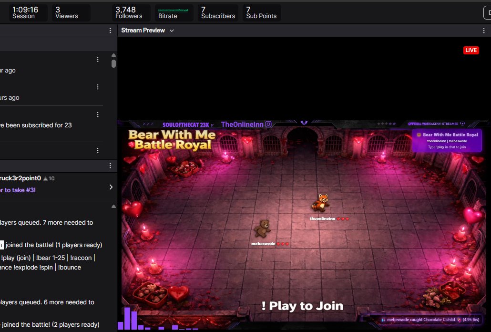Viewport: 491px width, 332px height.
Task: Click the 've been subscribed for 23' message
Action: [36, 125]
